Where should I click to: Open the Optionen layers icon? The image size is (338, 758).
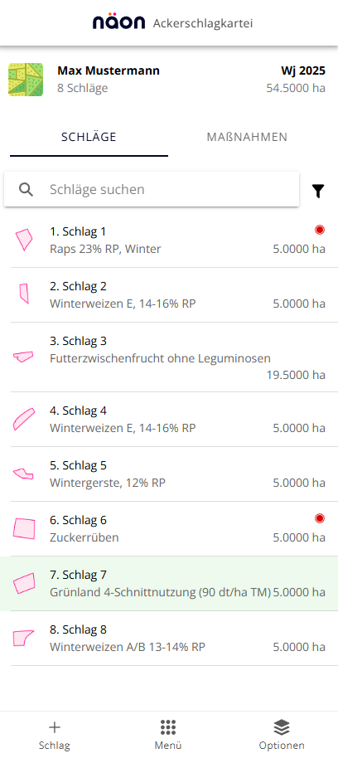coord(282,727)
